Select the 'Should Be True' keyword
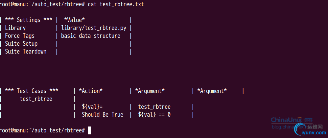328x138 pixels. pyautogui.click(x=103, y=115)
